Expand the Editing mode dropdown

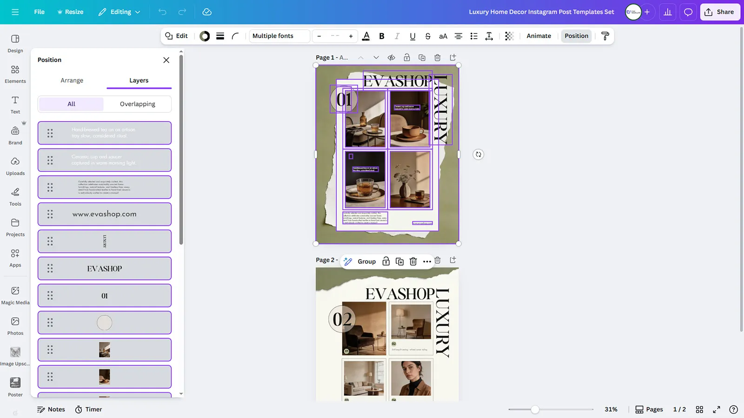pyautogui.click(x=120, y=12)
